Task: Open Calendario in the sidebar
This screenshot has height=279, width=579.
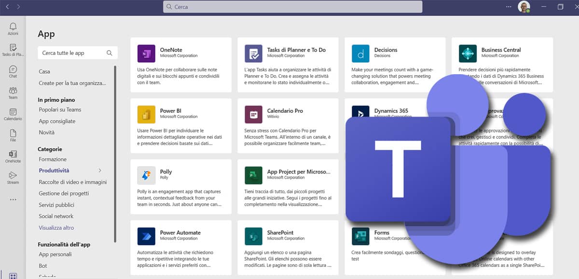Action: [13, 114]
